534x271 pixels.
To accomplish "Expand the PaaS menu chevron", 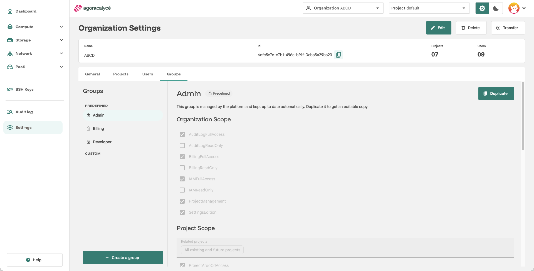I will (61, 67).
